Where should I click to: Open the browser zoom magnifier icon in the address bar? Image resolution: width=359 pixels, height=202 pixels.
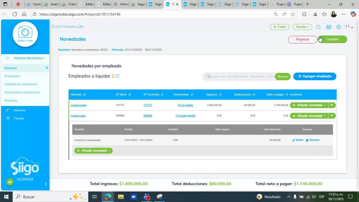tap(276, 14)
